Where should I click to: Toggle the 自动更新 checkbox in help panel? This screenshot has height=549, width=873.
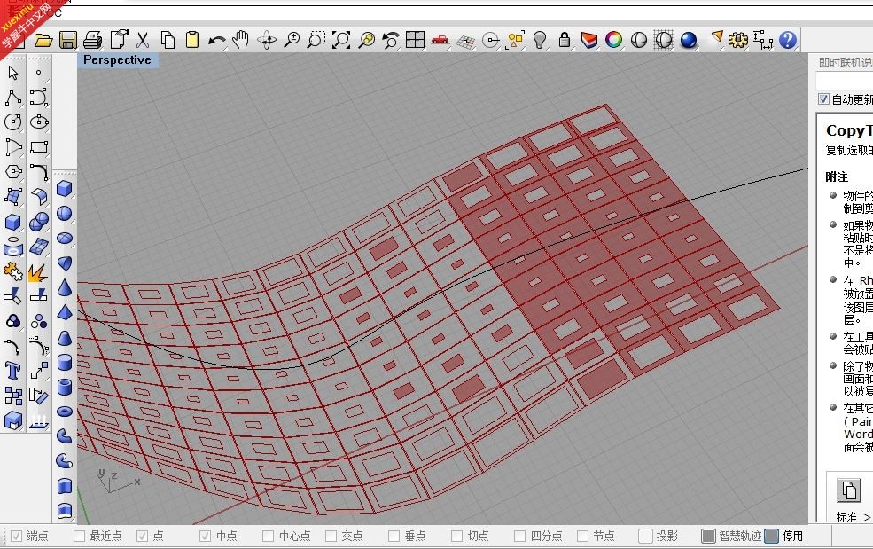coord(824,99)
